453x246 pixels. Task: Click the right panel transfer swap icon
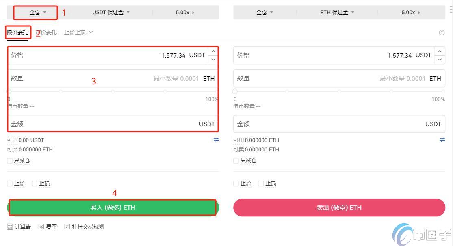[442, 140]
